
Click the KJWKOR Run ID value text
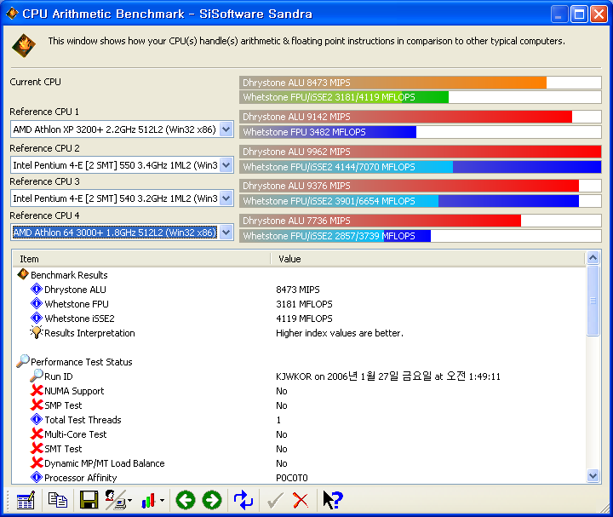click(x=388, y=376)
